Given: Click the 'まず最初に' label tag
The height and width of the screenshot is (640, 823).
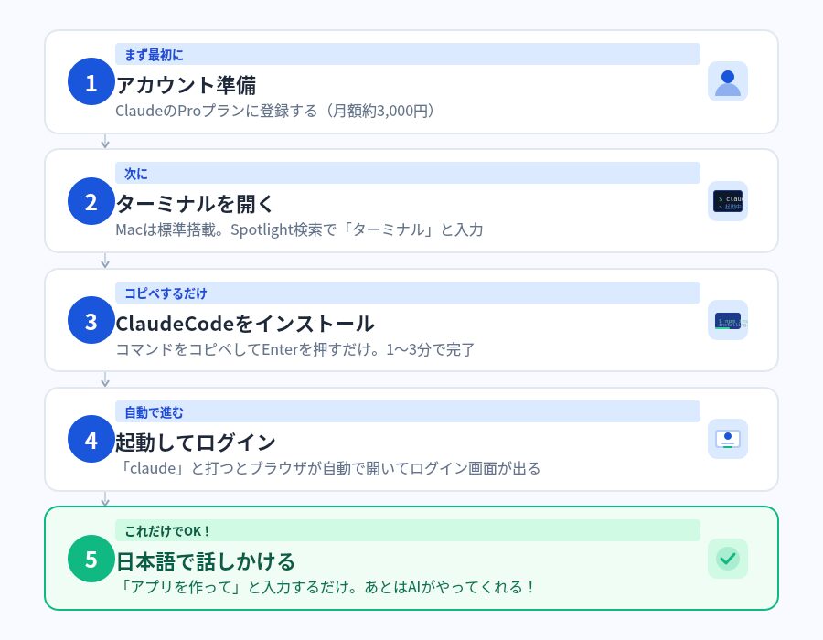Looking at the screenshot, I should (154, 55).
